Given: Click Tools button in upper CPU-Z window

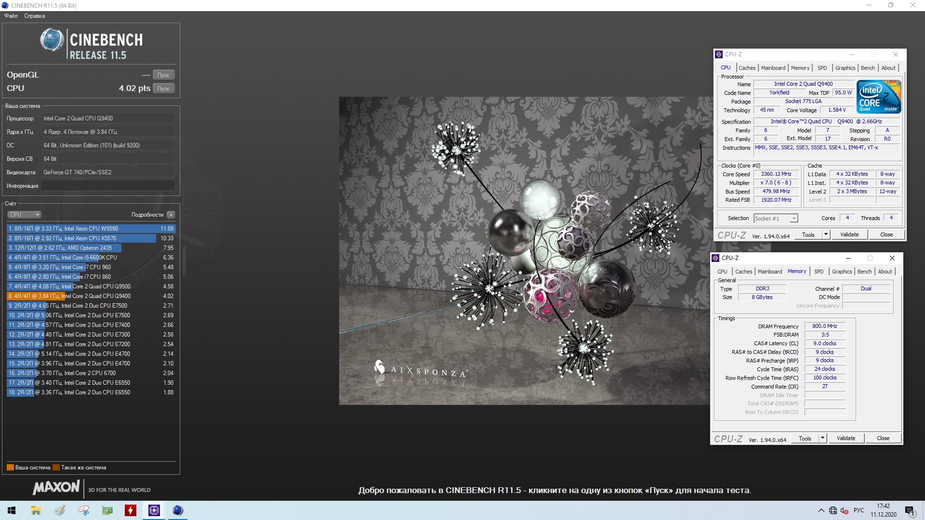Looking at the screenshot, I should (808, 235).
